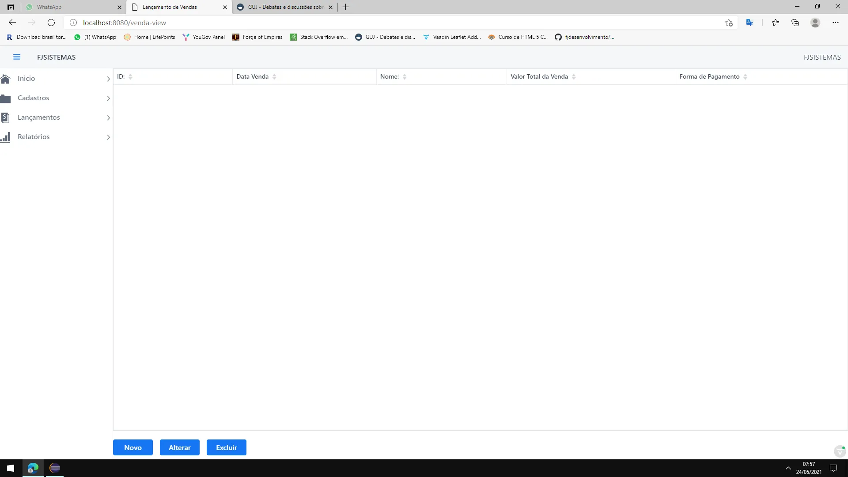Open browser Collections icon
This screenshot has width=848, height=477.
coord(795,23)
